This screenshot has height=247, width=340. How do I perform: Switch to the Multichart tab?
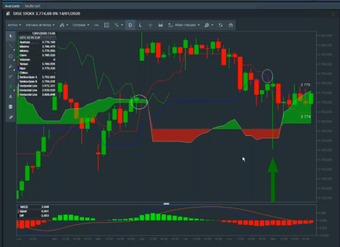(33, 6)
